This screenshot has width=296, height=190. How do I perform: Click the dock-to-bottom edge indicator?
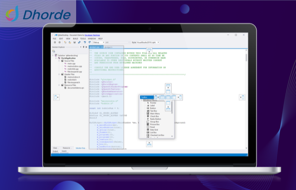point(149,144)
